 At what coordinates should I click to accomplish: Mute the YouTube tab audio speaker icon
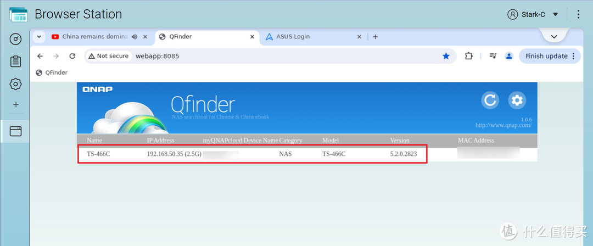pyautogui.click(x=135, y=37)
